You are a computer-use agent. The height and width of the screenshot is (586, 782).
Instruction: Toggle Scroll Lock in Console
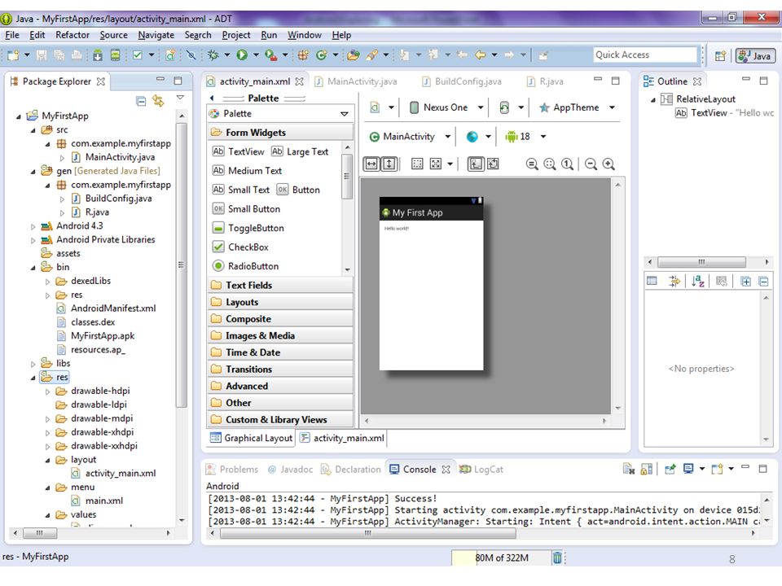[646, 469]
